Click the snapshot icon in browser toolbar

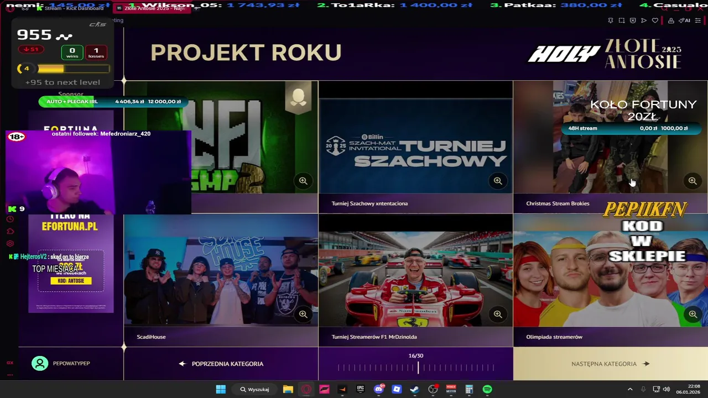tap(622, 20)
